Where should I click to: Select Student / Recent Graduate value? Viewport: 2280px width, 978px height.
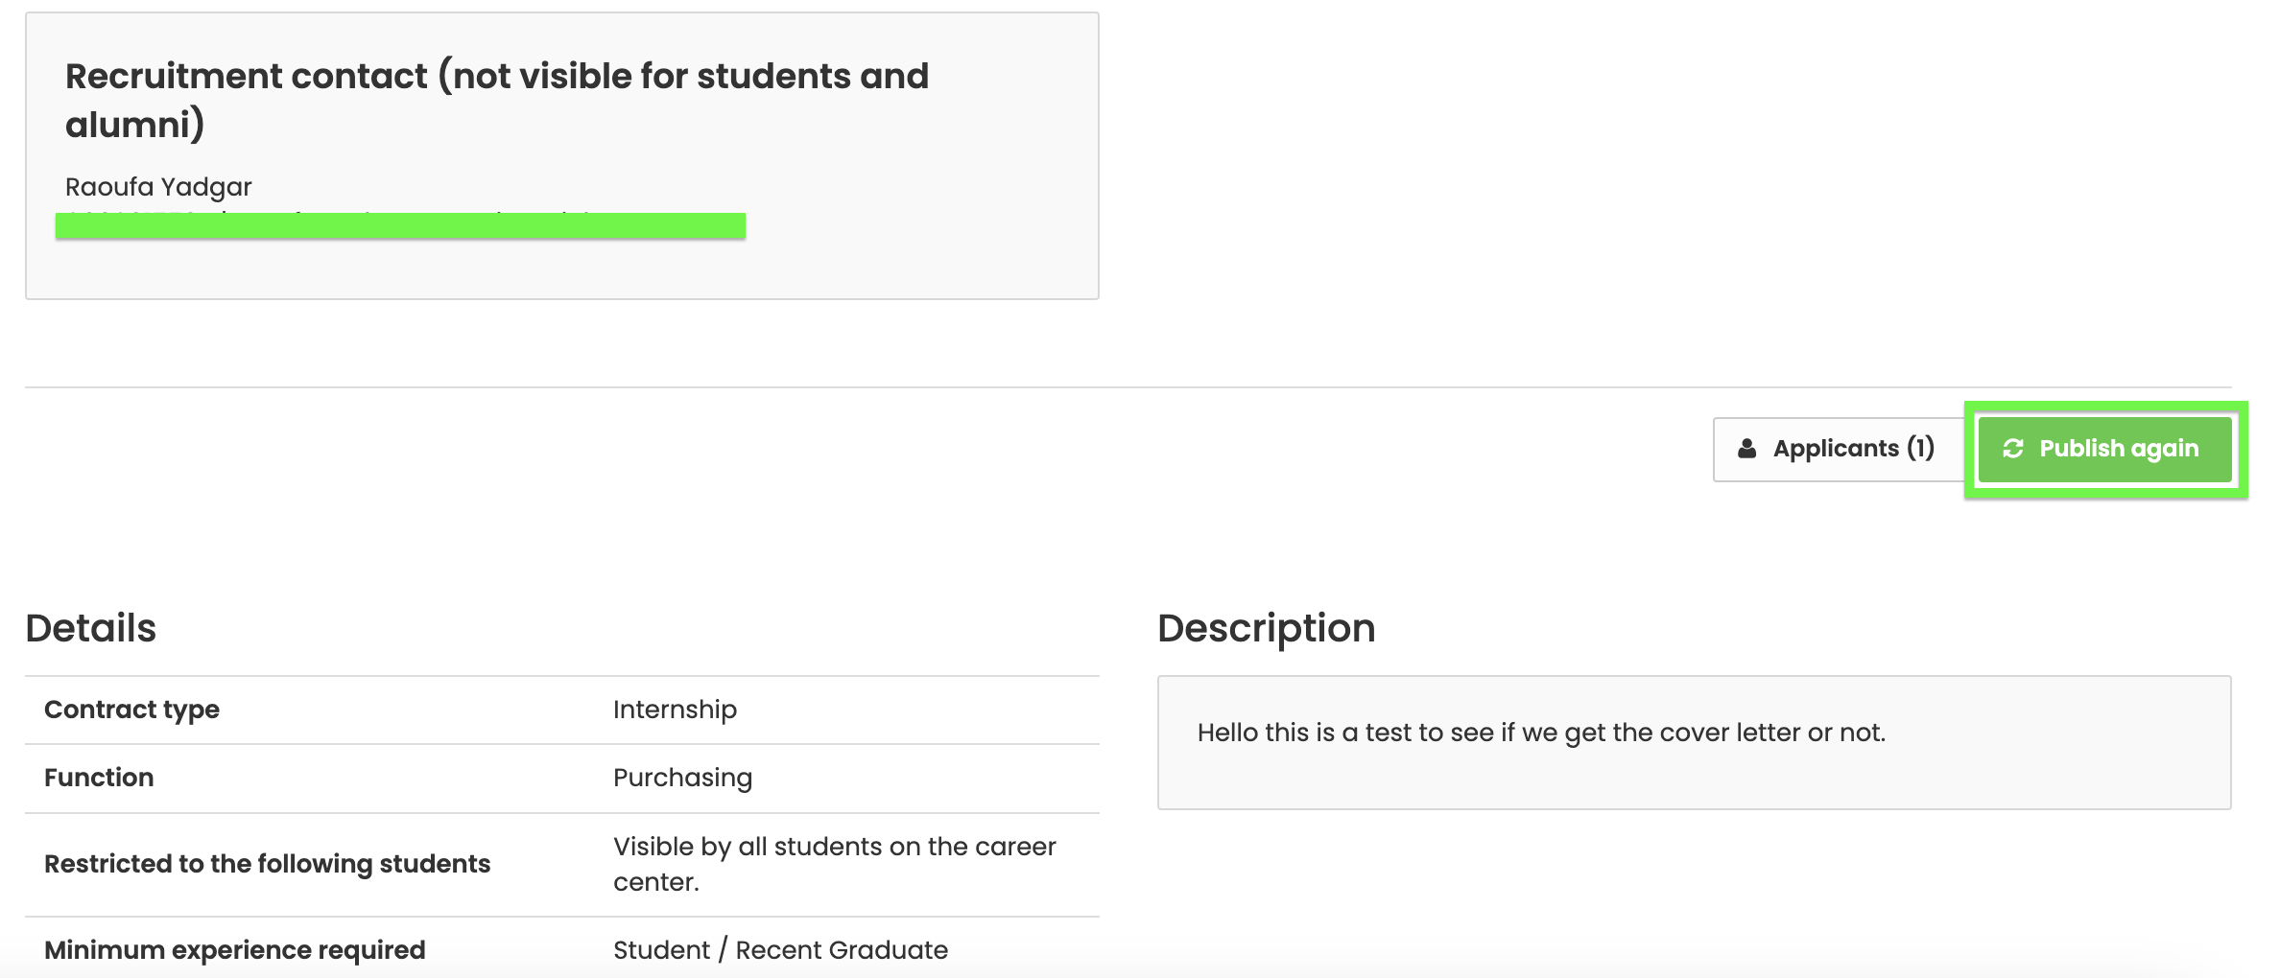click(781, 950)
